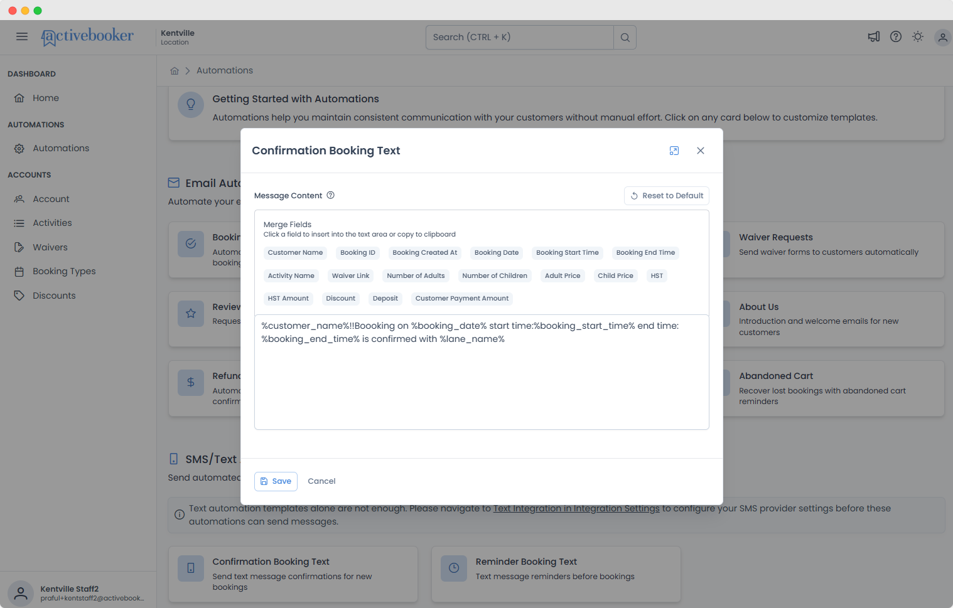
Task: Open Home in the sidebar
Action: [45, 98]
